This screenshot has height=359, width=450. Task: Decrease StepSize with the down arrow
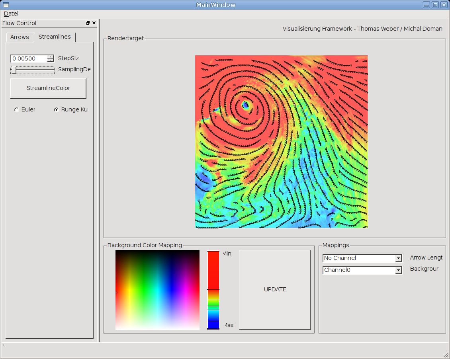click(50, 60)
